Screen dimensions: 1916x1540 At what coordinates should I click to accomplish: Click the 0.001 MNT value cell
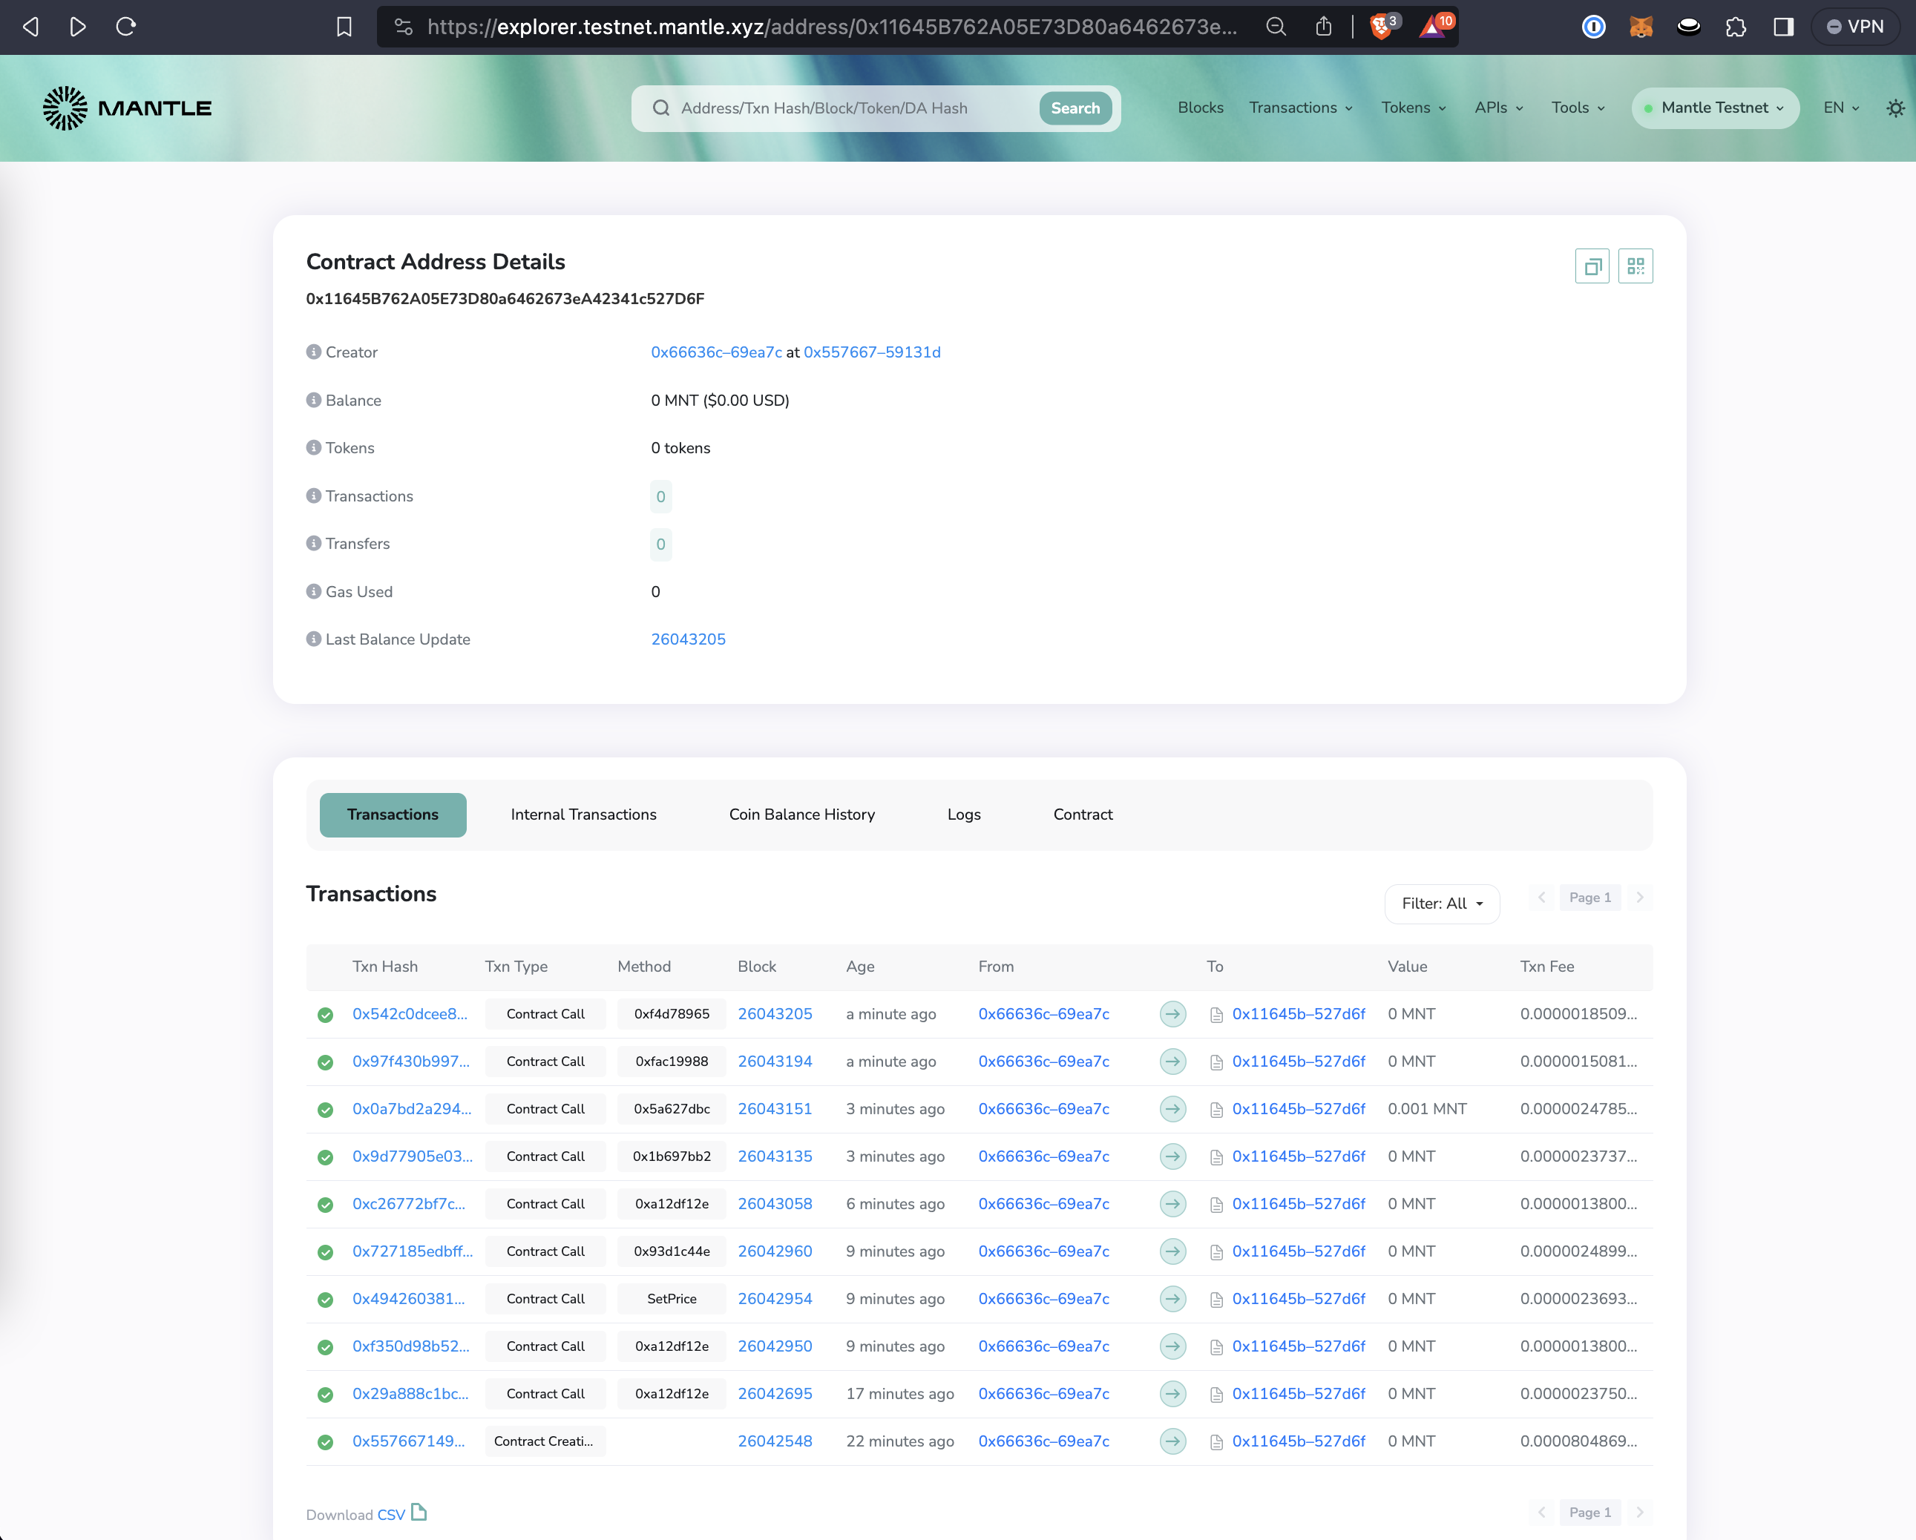click(x=1427, y=1109)
